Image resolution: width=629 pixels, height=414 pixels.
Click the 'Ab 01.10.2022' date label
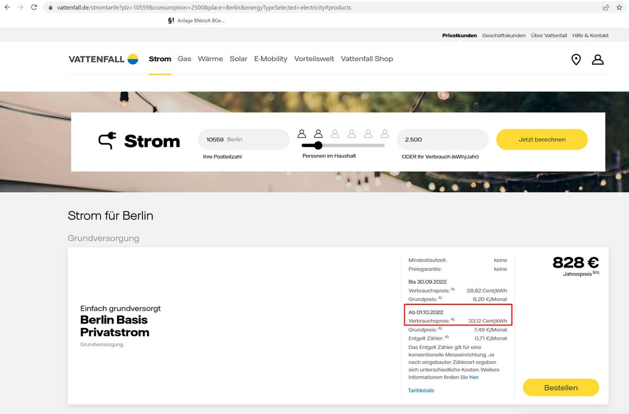[x=426, y=313]
